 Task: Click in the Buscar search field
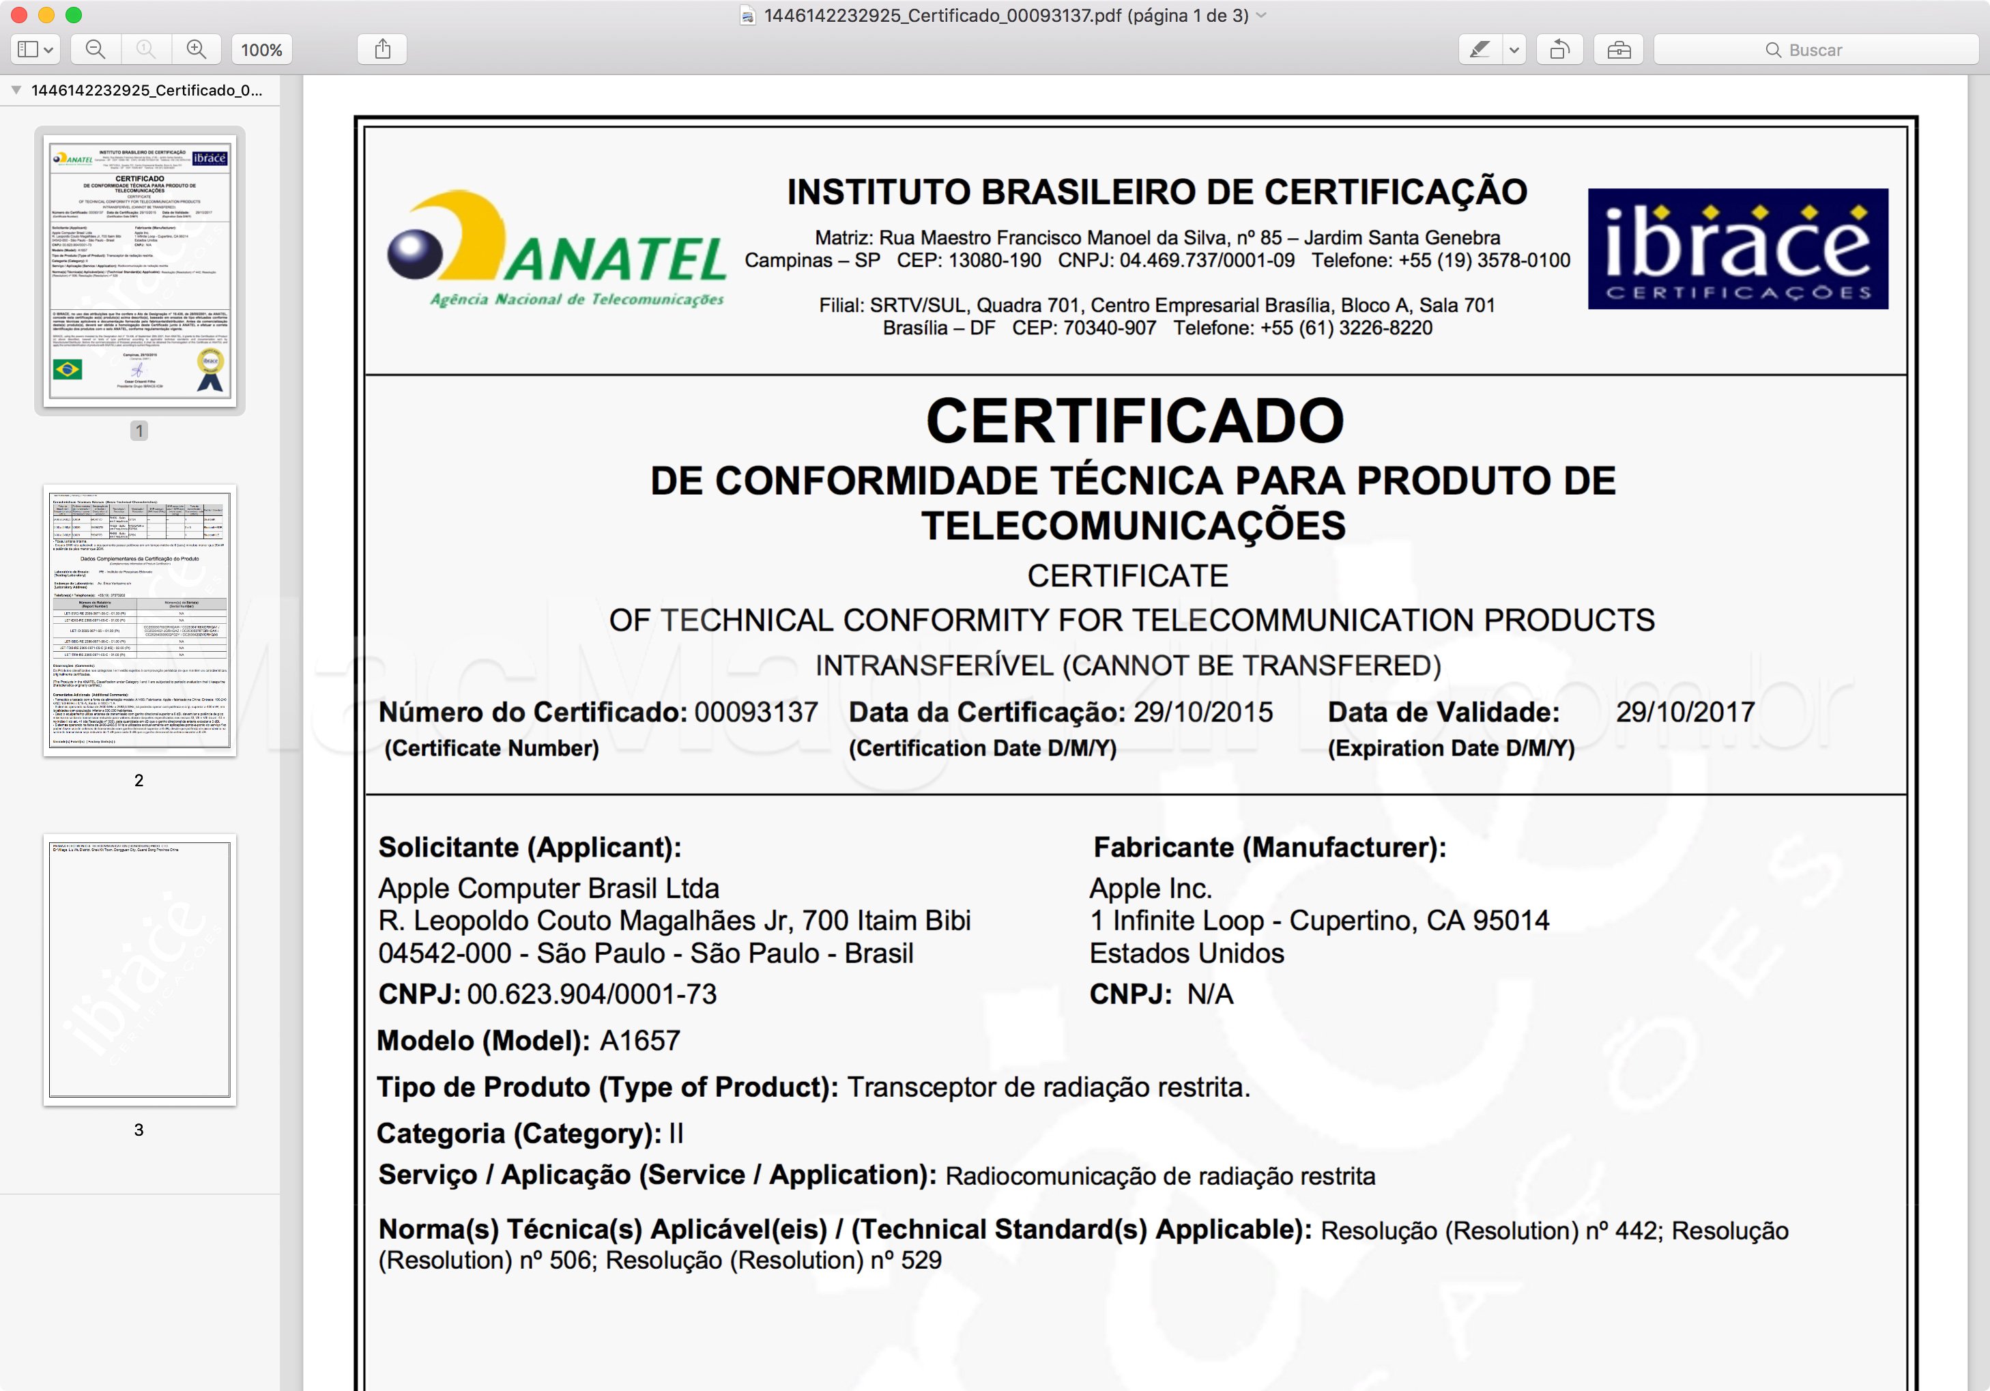pos(1816,49)
